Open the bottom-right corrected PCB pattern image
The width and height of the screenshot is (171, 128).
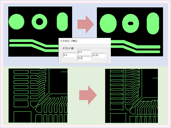tap(131, 96)
